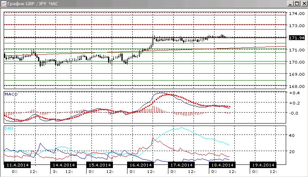Image resolution: width=308 pixels, height=177 pixels.
Task: Select the 15.4.2014 date marker
Action: pyautogui.click(x=100, y=165)
